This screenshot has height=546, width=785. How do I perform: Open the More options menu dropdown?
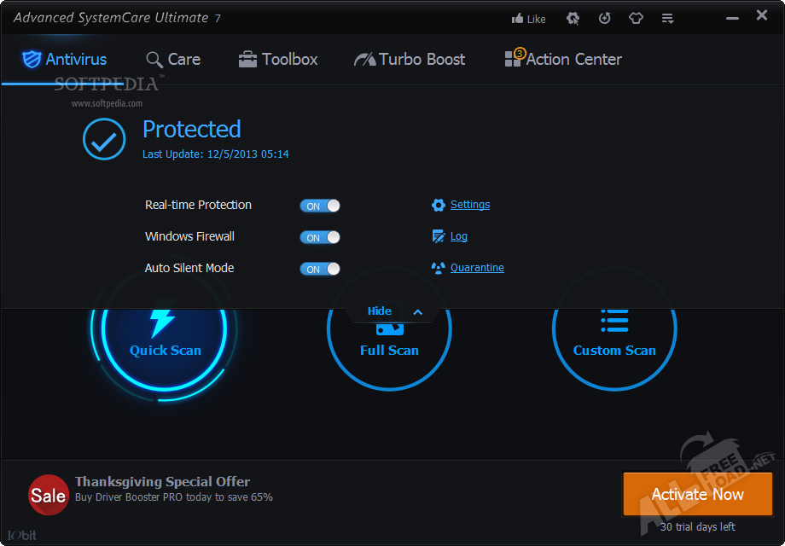click(x=667, y=18)
